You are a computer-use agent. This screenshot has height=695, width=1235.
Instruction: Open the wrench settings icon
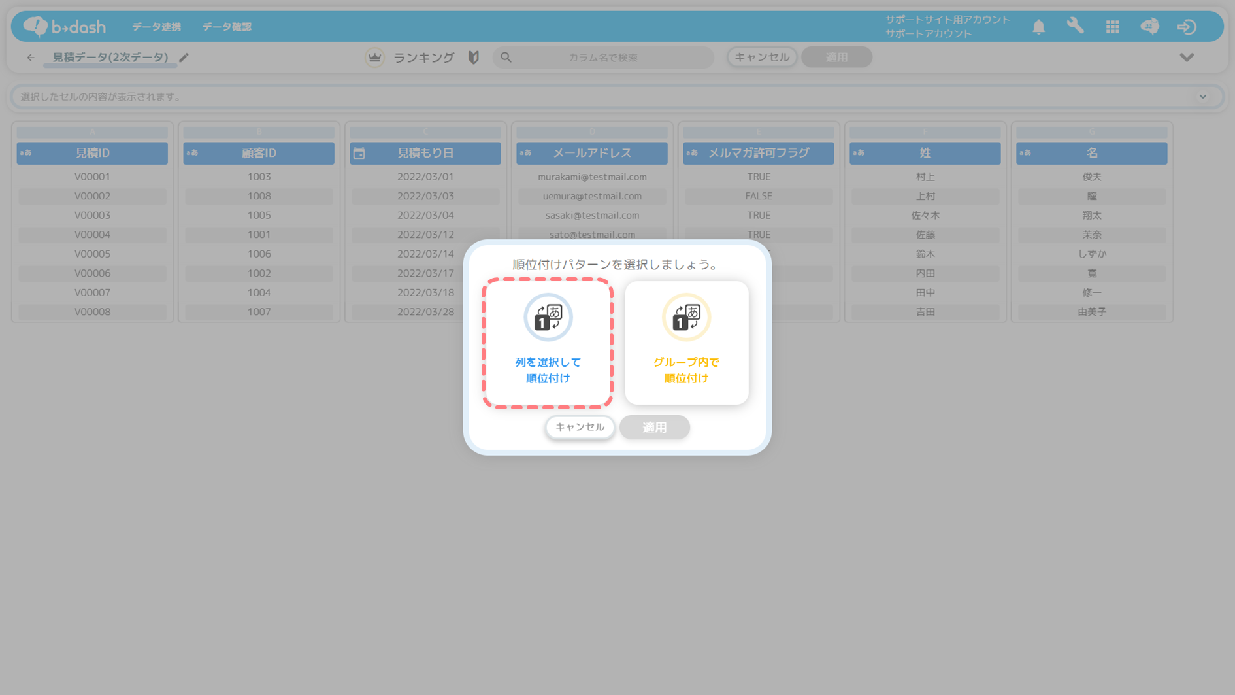[x=1076, y=26]
